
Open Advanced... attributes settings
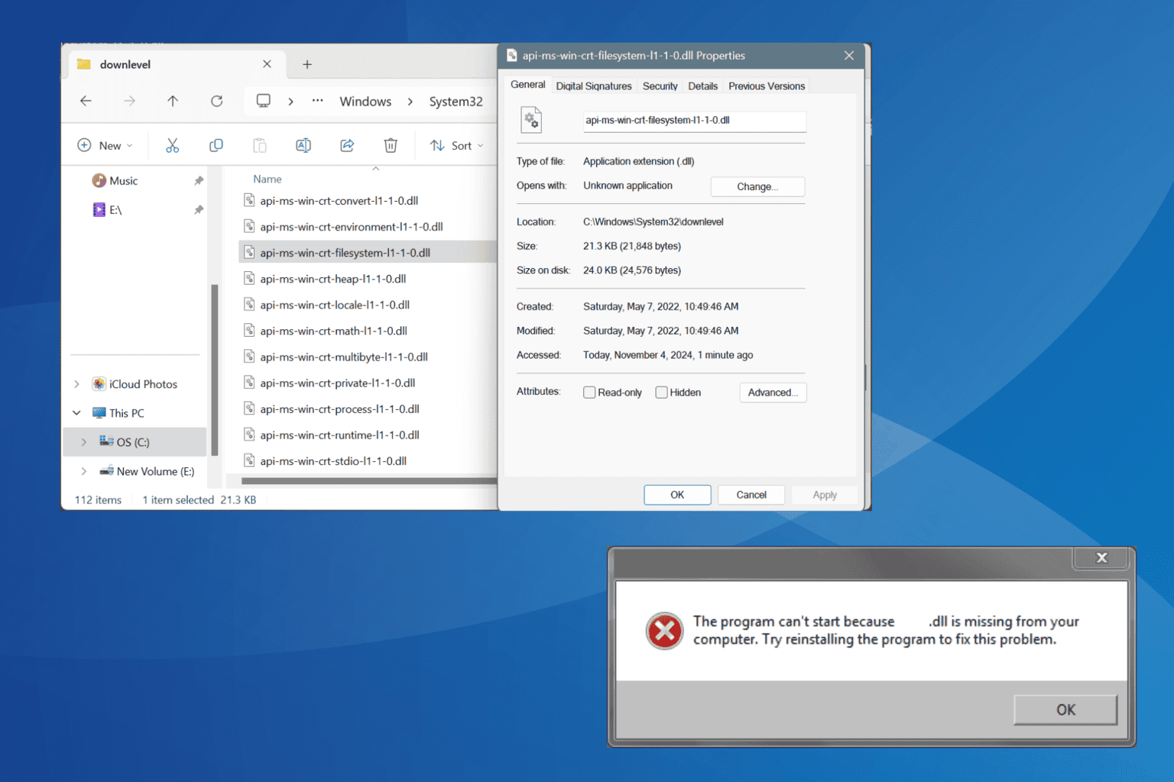(x=773, y=393)
